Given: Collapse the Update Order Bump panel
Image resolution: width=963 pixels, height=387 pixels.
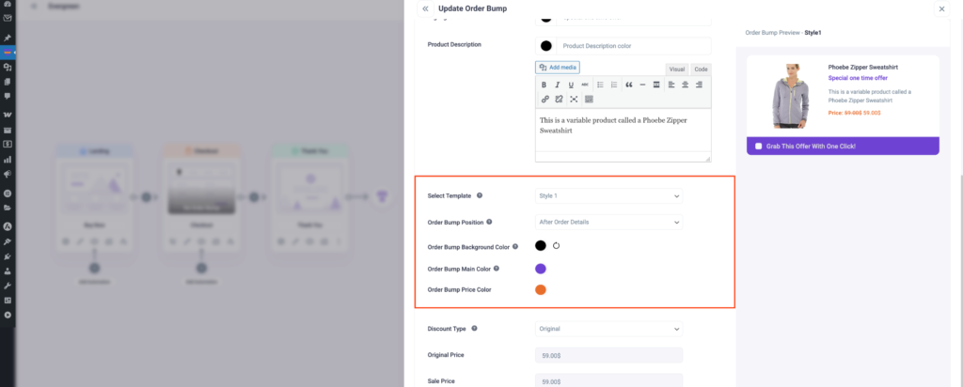Looking at the screenshot, I should tap(425, 8).
